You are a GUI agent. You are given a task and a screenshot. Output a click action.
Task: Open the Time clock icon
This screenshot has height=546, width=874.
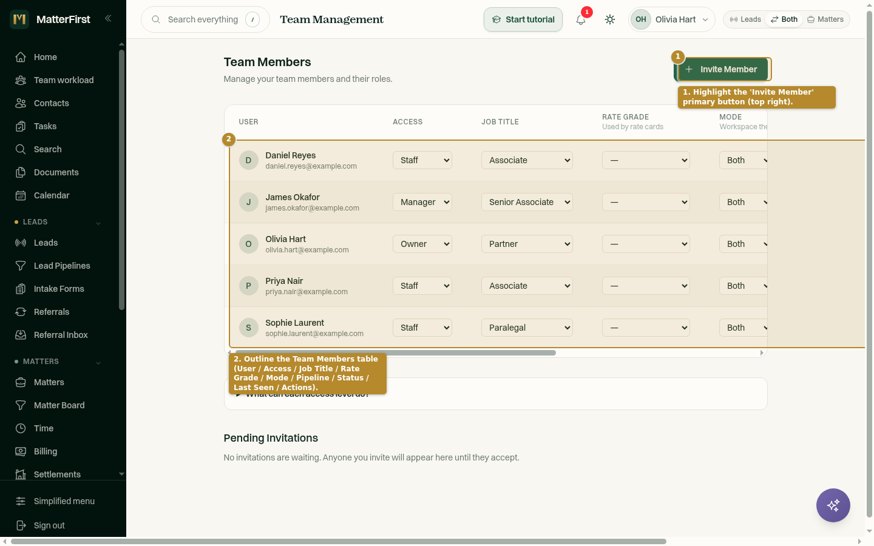(21, 428)
